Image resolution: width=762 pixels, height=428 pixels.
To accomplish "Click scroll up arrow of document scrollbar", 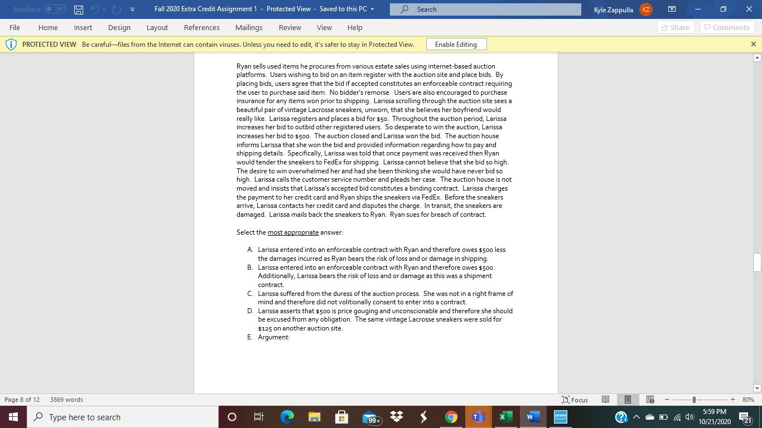I will pos(757,57).
